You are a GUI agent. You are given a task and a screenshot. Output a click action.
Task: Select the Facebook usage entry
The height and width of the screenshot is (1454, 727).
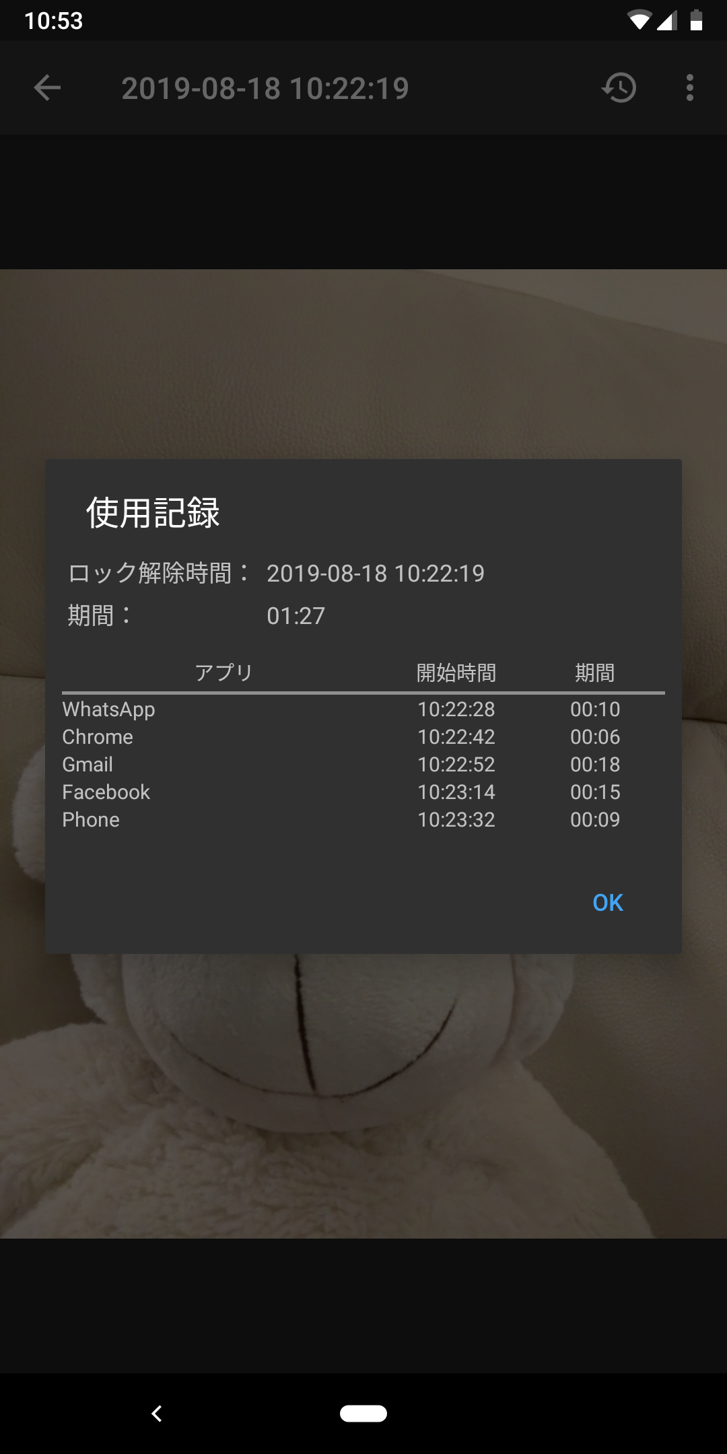pyautogui.click(x=363, y=792)
